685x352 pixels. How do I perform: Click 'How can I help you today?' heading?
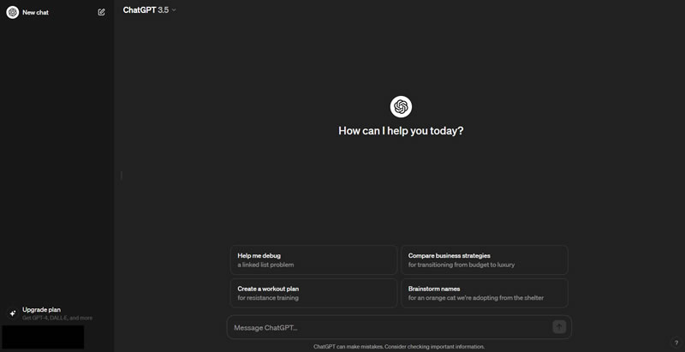point(401,130)
